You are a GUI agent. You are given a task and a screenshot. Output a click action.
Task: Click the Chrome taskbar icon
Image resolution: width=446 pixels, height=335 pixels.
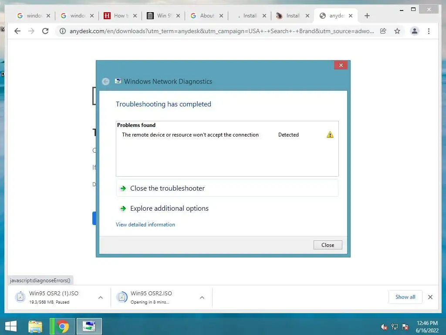[62, 326]
